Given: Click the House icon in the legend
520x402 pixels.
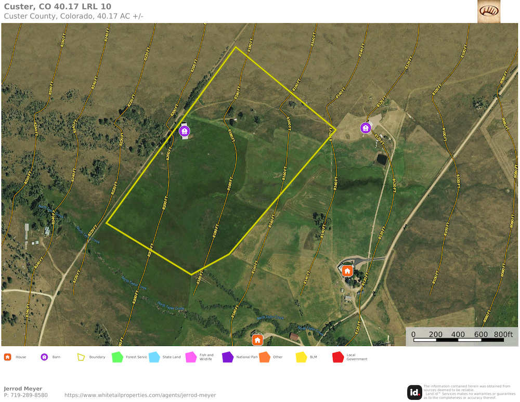Looking at the screenshot, I should [7, 357].
